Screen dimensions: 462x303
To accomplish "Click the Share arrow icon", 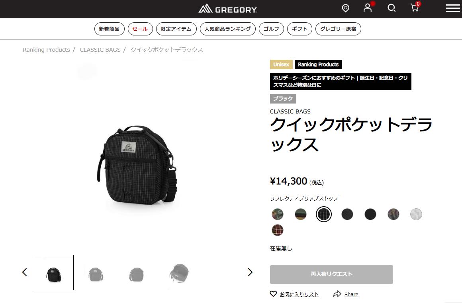I will 337,293.
